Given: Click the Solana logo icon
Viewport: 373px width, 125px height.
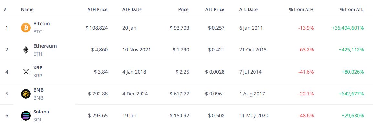Looking at the screenshot, I should 26,116.
